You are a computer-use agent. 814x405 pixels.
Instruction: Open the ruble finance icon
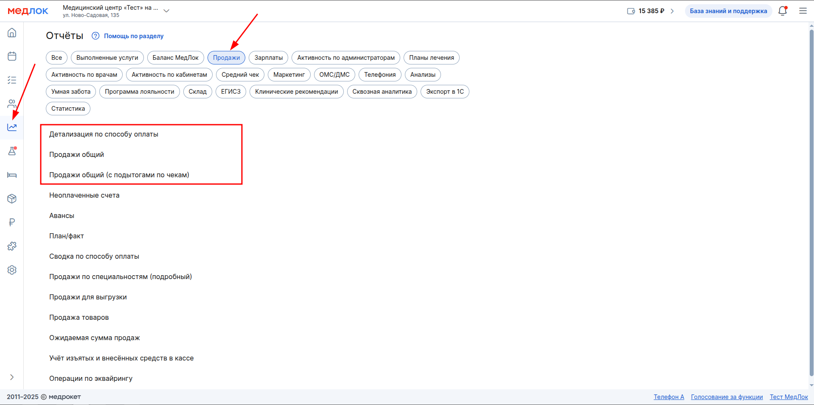click(12, 222)
